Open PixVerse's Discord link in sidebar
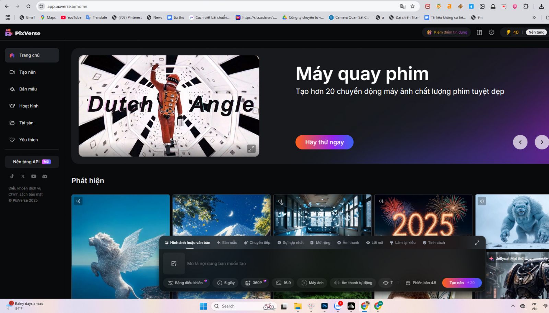549x313 pixels. tap(45, 176)
